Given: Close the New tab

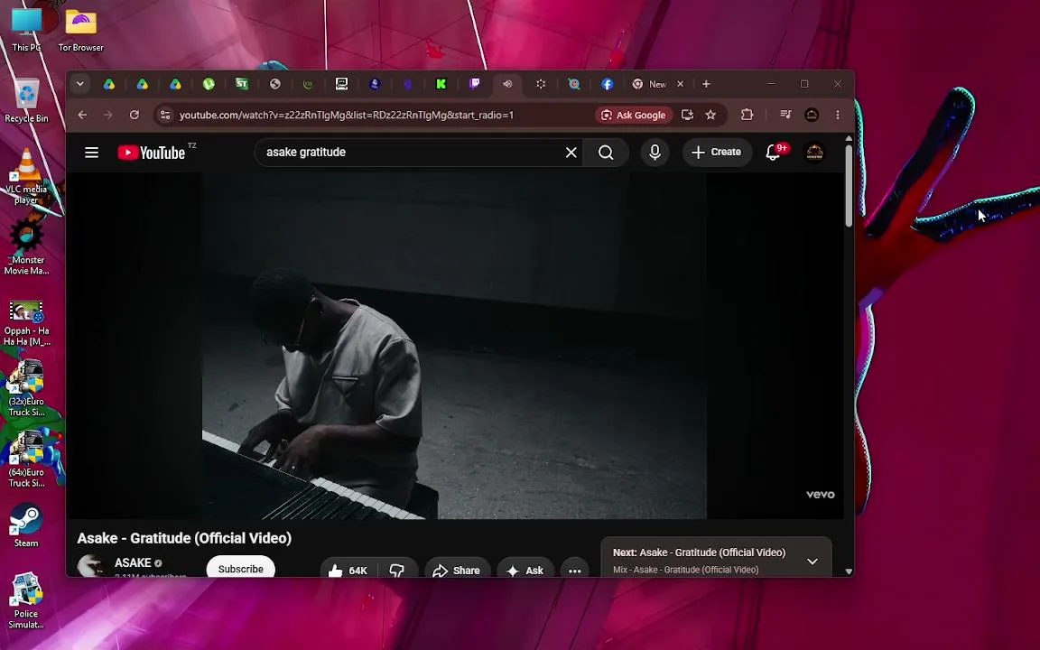Looking at the screenshot, I should point(680,84).
